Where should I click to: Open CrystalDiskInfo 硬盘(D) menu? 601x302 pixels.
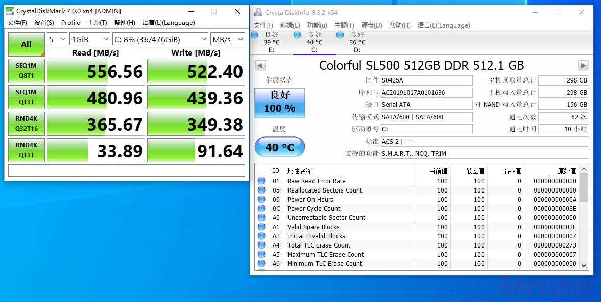point(372,25)
